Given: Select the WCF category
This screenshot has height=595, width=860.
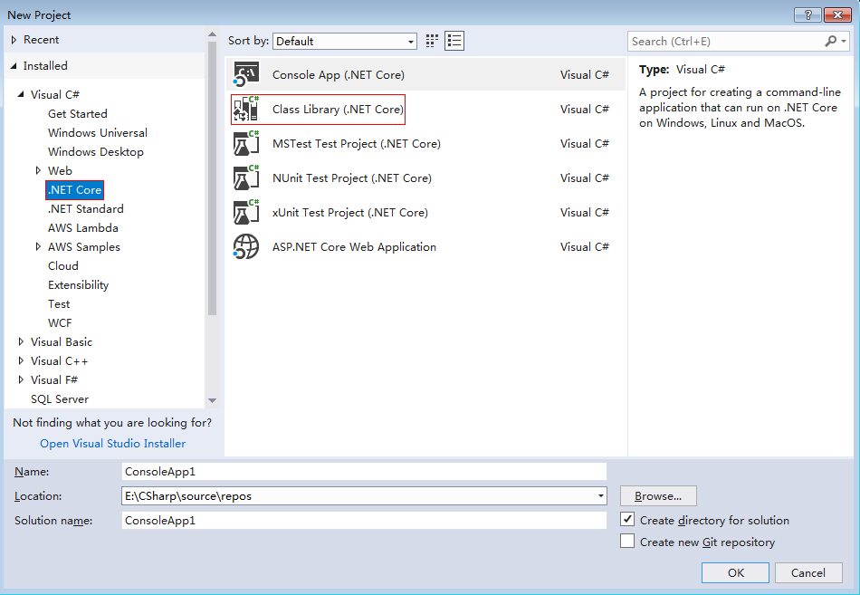Looking at the screenshot, I should [x=60, y=322].
